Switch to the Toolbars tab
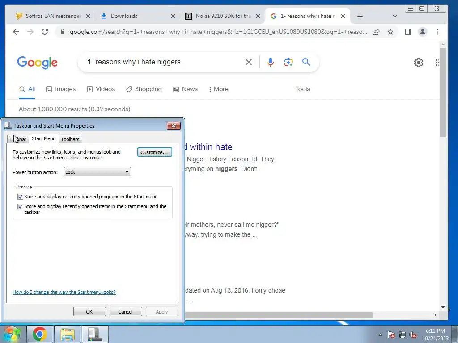The width and height of the screenshot is (458, 343). click(x=70, y=139)
